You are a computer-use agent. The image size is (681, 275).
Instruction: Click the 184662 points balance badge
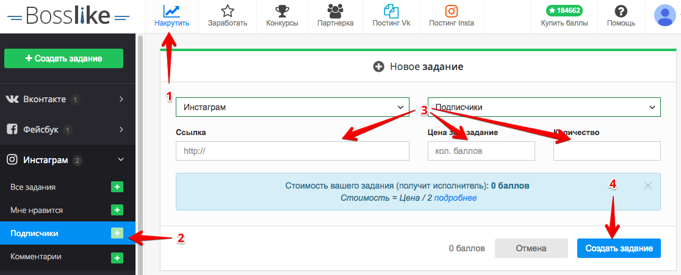click(x=564, y=10)
